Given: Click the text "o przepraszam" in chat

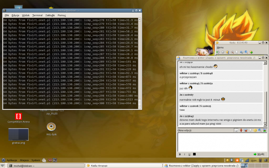Looking at the screenshot, I should point(188,77).
